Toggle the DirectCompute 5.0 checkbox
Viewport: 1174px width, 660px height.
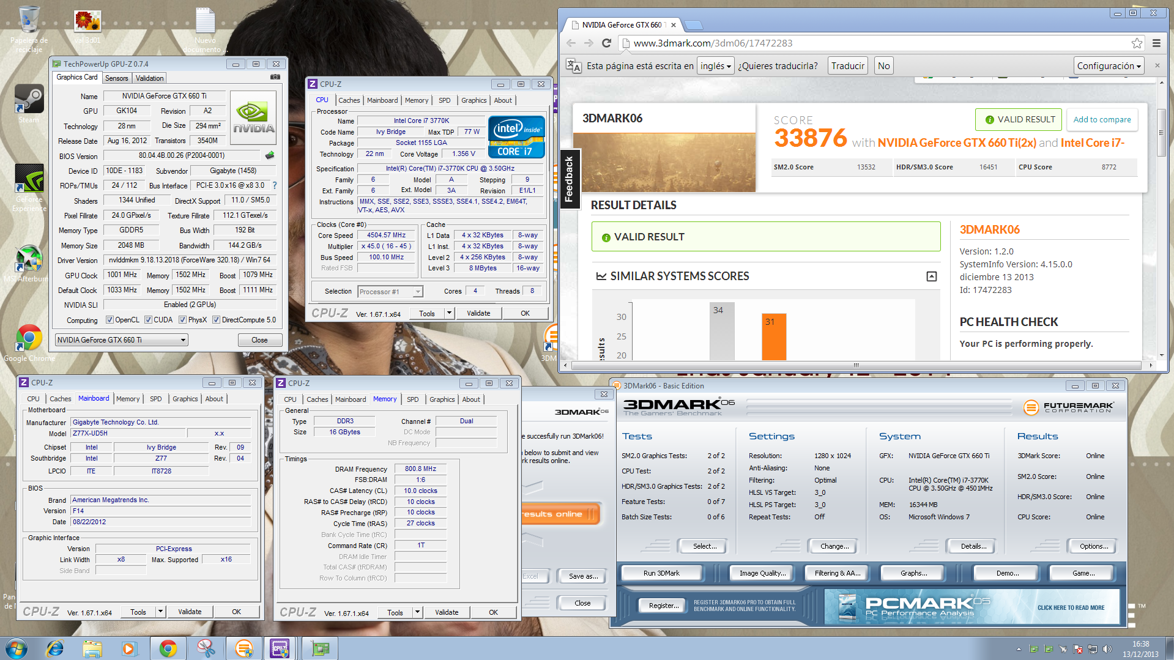[x=216, y=320]
